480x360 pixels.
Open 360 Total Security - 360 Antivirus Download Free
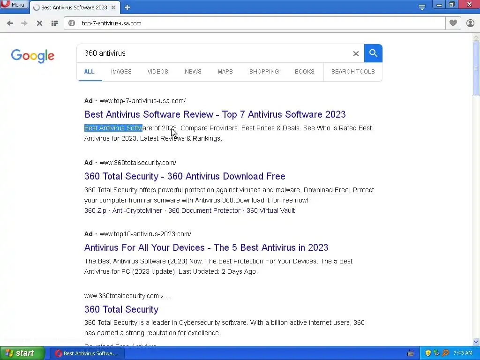(185, 176)
